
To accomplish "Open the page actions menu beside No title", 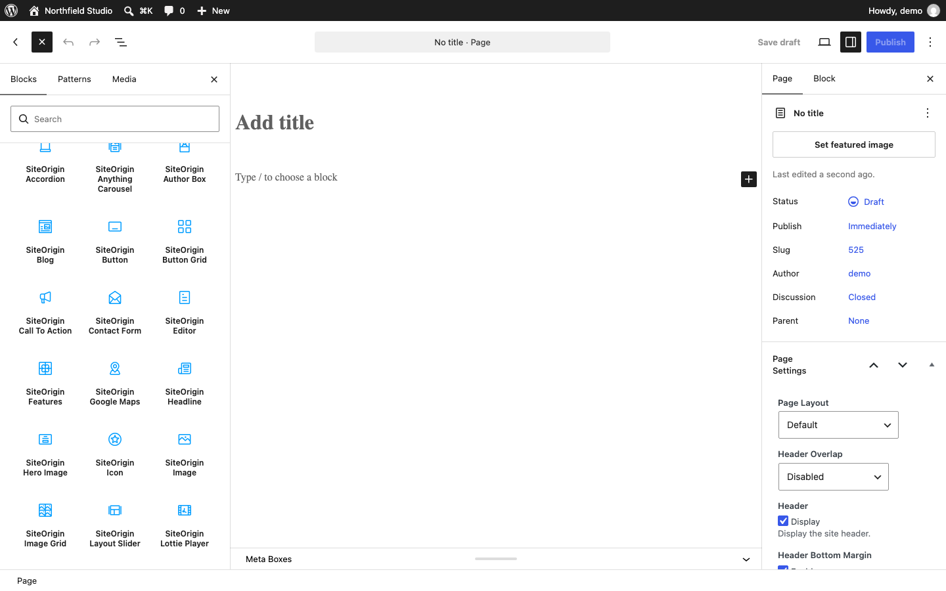I will (x=928, y=113).
